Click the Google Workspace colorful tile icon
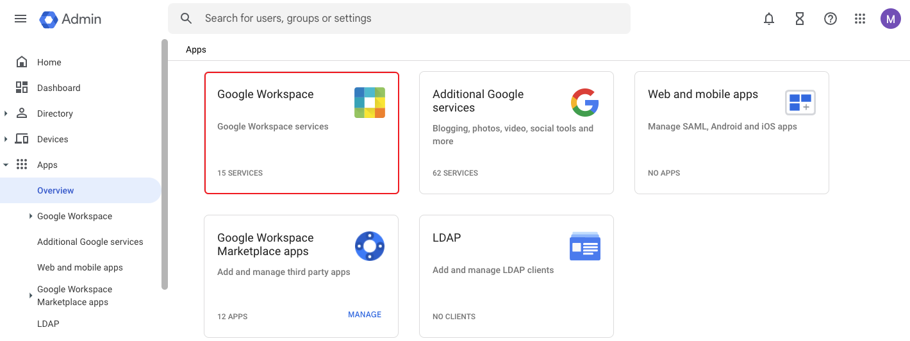This screenshot has height=341, width=910. (x=370, y=103)
